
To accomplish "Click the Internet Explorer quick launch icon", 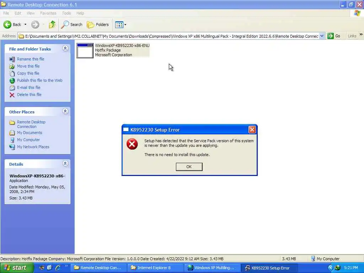I will click(58, 268).
